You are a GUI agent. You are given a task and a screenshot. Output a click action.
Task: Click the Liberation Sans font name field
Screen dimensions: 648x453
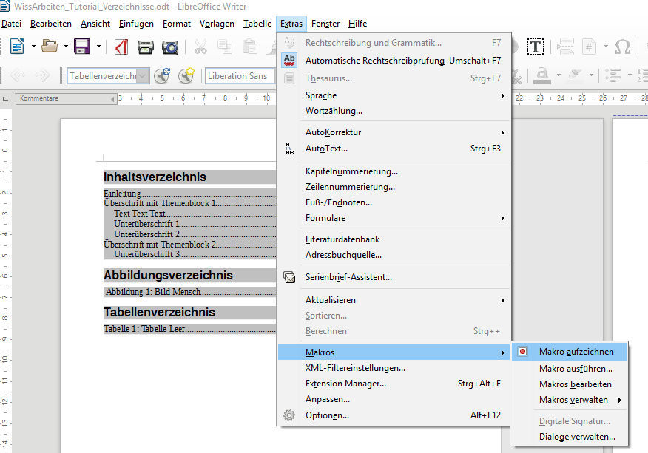(240, 76)
